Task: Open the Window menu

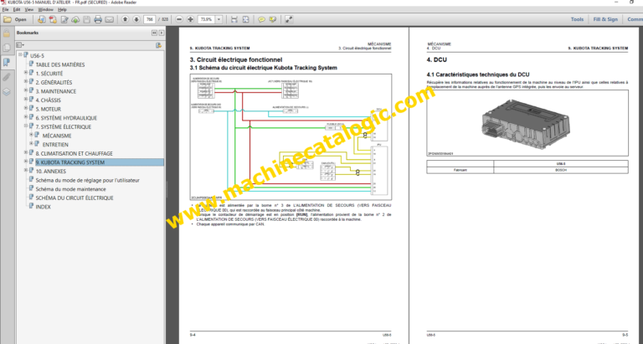Action: point(45,9)
